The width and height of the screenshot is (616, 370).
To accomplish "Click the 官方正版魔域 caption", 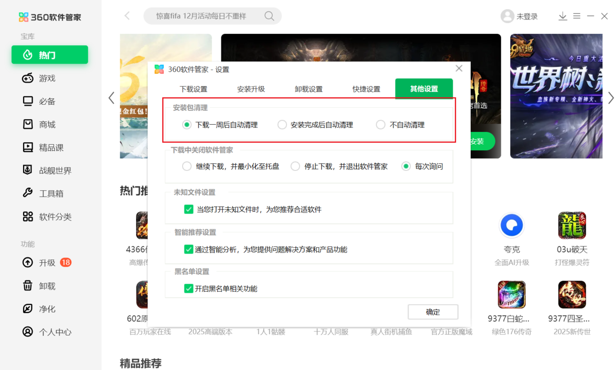I will coord(451,332).
